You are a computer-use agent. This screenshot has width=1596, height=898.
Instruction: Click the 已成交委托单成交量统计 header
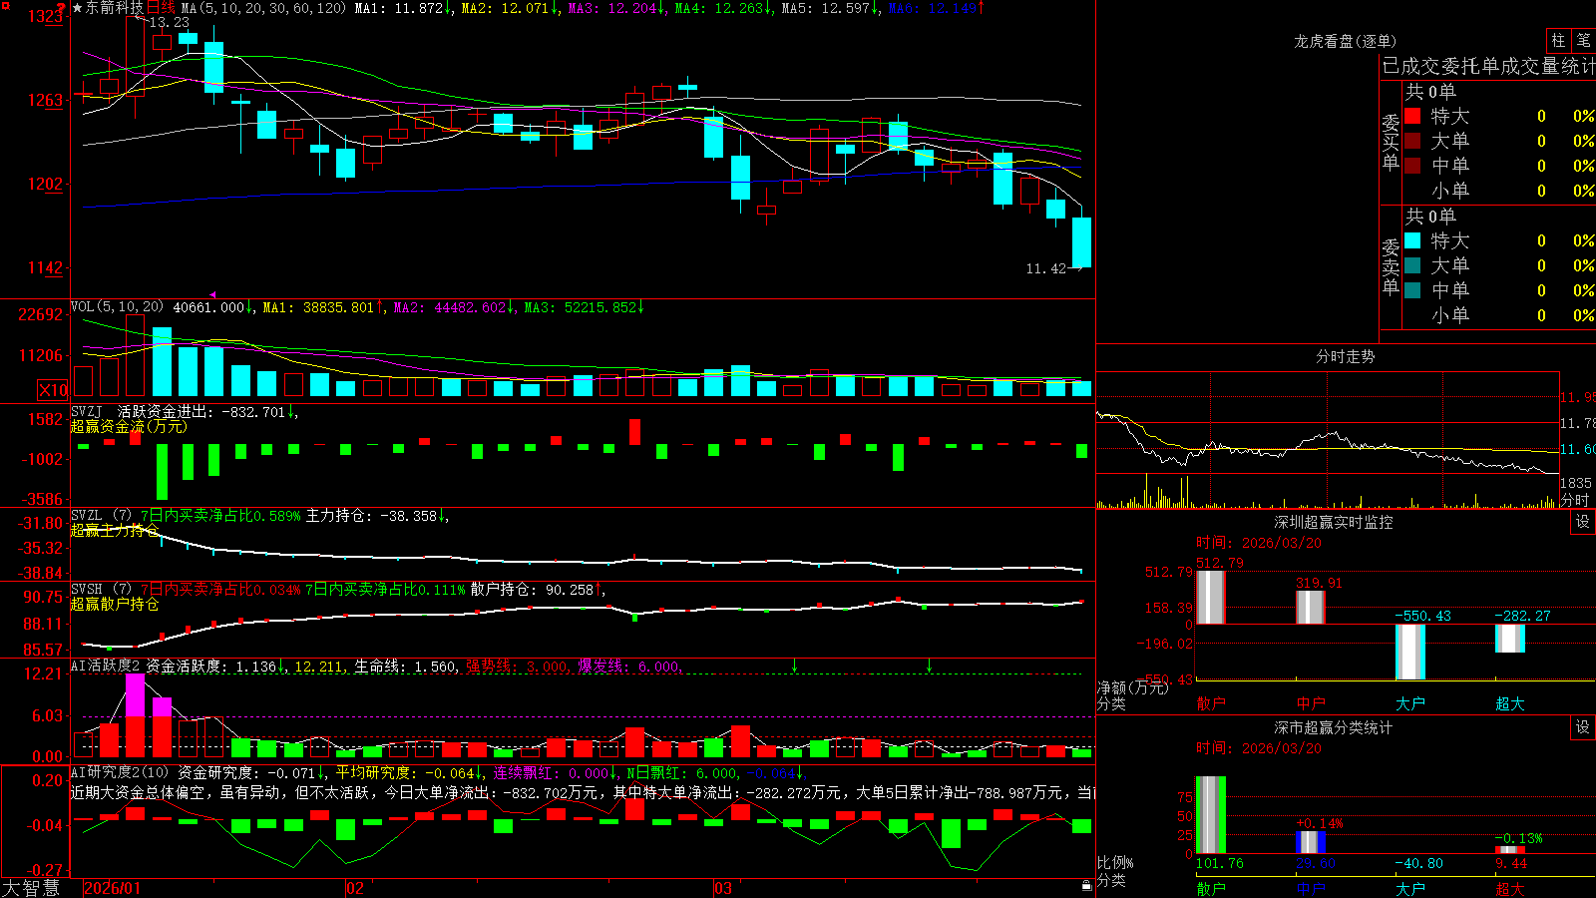[1488, 66]
